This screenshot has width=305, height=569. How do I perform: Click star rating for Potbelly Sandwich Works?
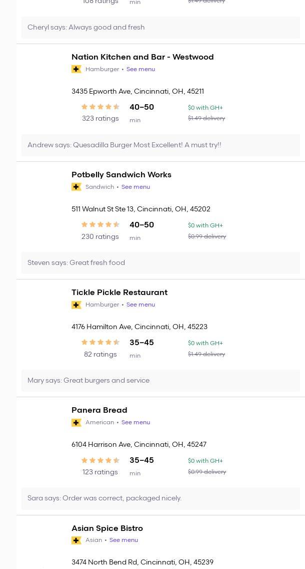pos(100,224)
